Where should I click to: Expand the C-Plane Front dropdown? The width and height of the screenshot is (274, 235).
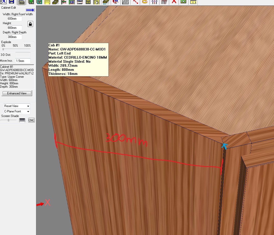click(x=17, y=111)
